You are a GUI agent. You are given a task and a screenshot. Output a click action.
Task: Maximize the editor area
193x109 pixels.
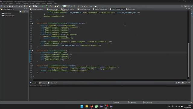tap(189, 9)
